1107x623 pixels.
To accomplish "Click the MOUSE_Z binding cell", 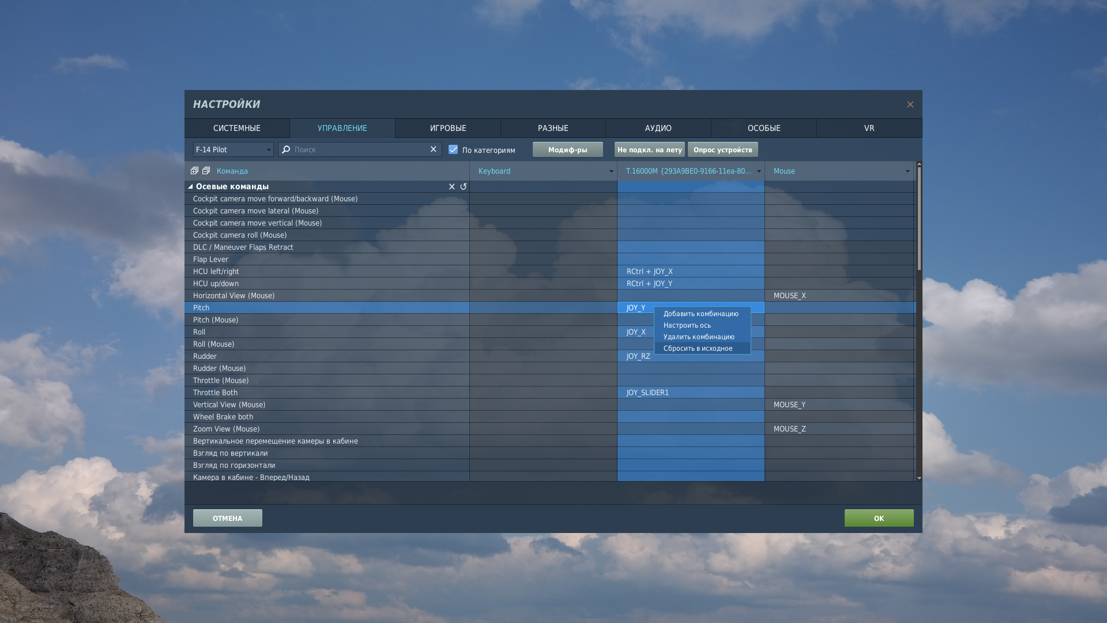I will pos(839,429).
